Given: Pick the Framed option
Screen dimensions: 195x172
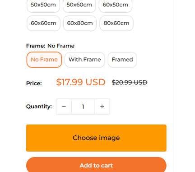Looking at the screenshot, I should (122, 60).
